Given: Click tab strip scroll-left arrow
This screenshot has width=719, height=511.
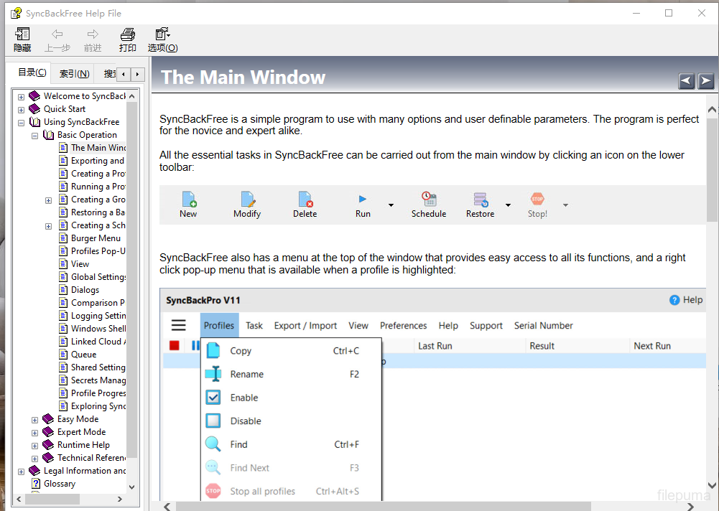Looking at the screenshot, I should pos(124,74).
